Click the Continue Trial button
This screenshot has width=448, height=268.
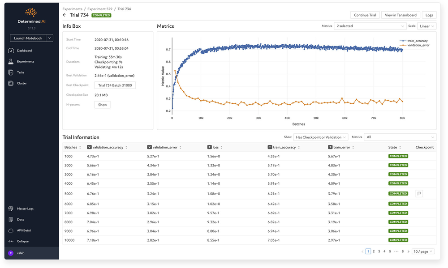pos(364,15)
